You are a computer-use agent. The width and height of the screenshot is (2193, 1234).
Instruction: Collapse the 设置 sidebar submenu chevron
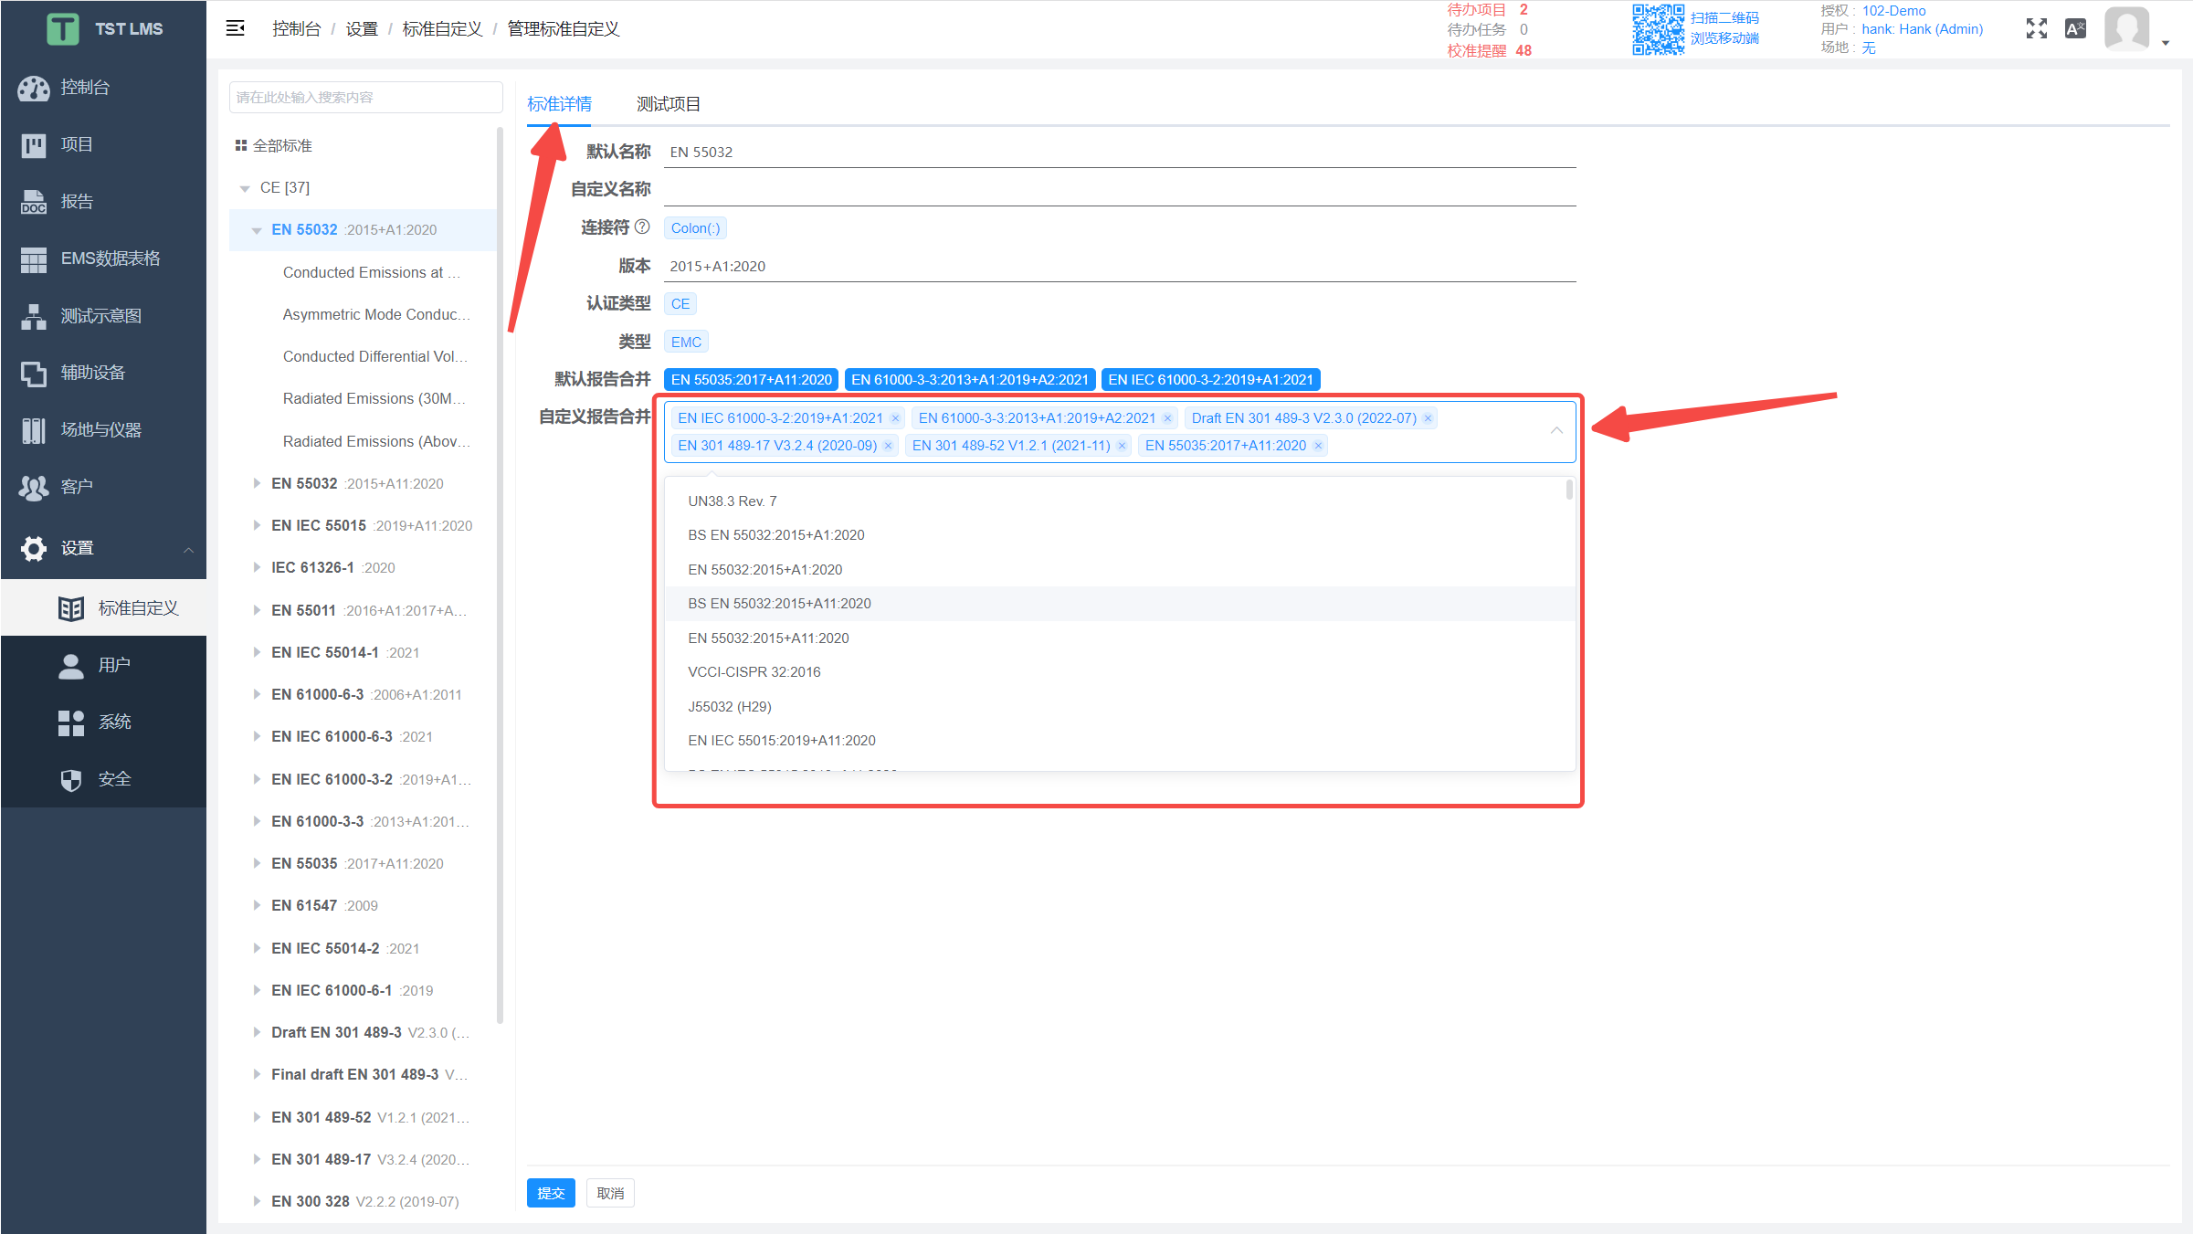188,549
